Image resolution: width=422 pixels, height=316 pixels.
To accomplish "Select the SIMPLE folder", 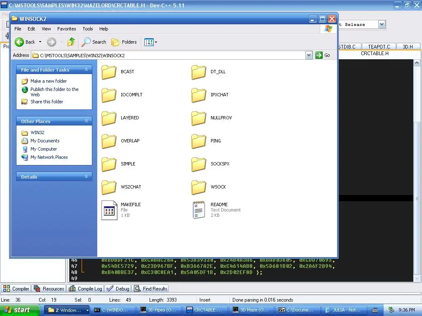I will coord(109,164).
